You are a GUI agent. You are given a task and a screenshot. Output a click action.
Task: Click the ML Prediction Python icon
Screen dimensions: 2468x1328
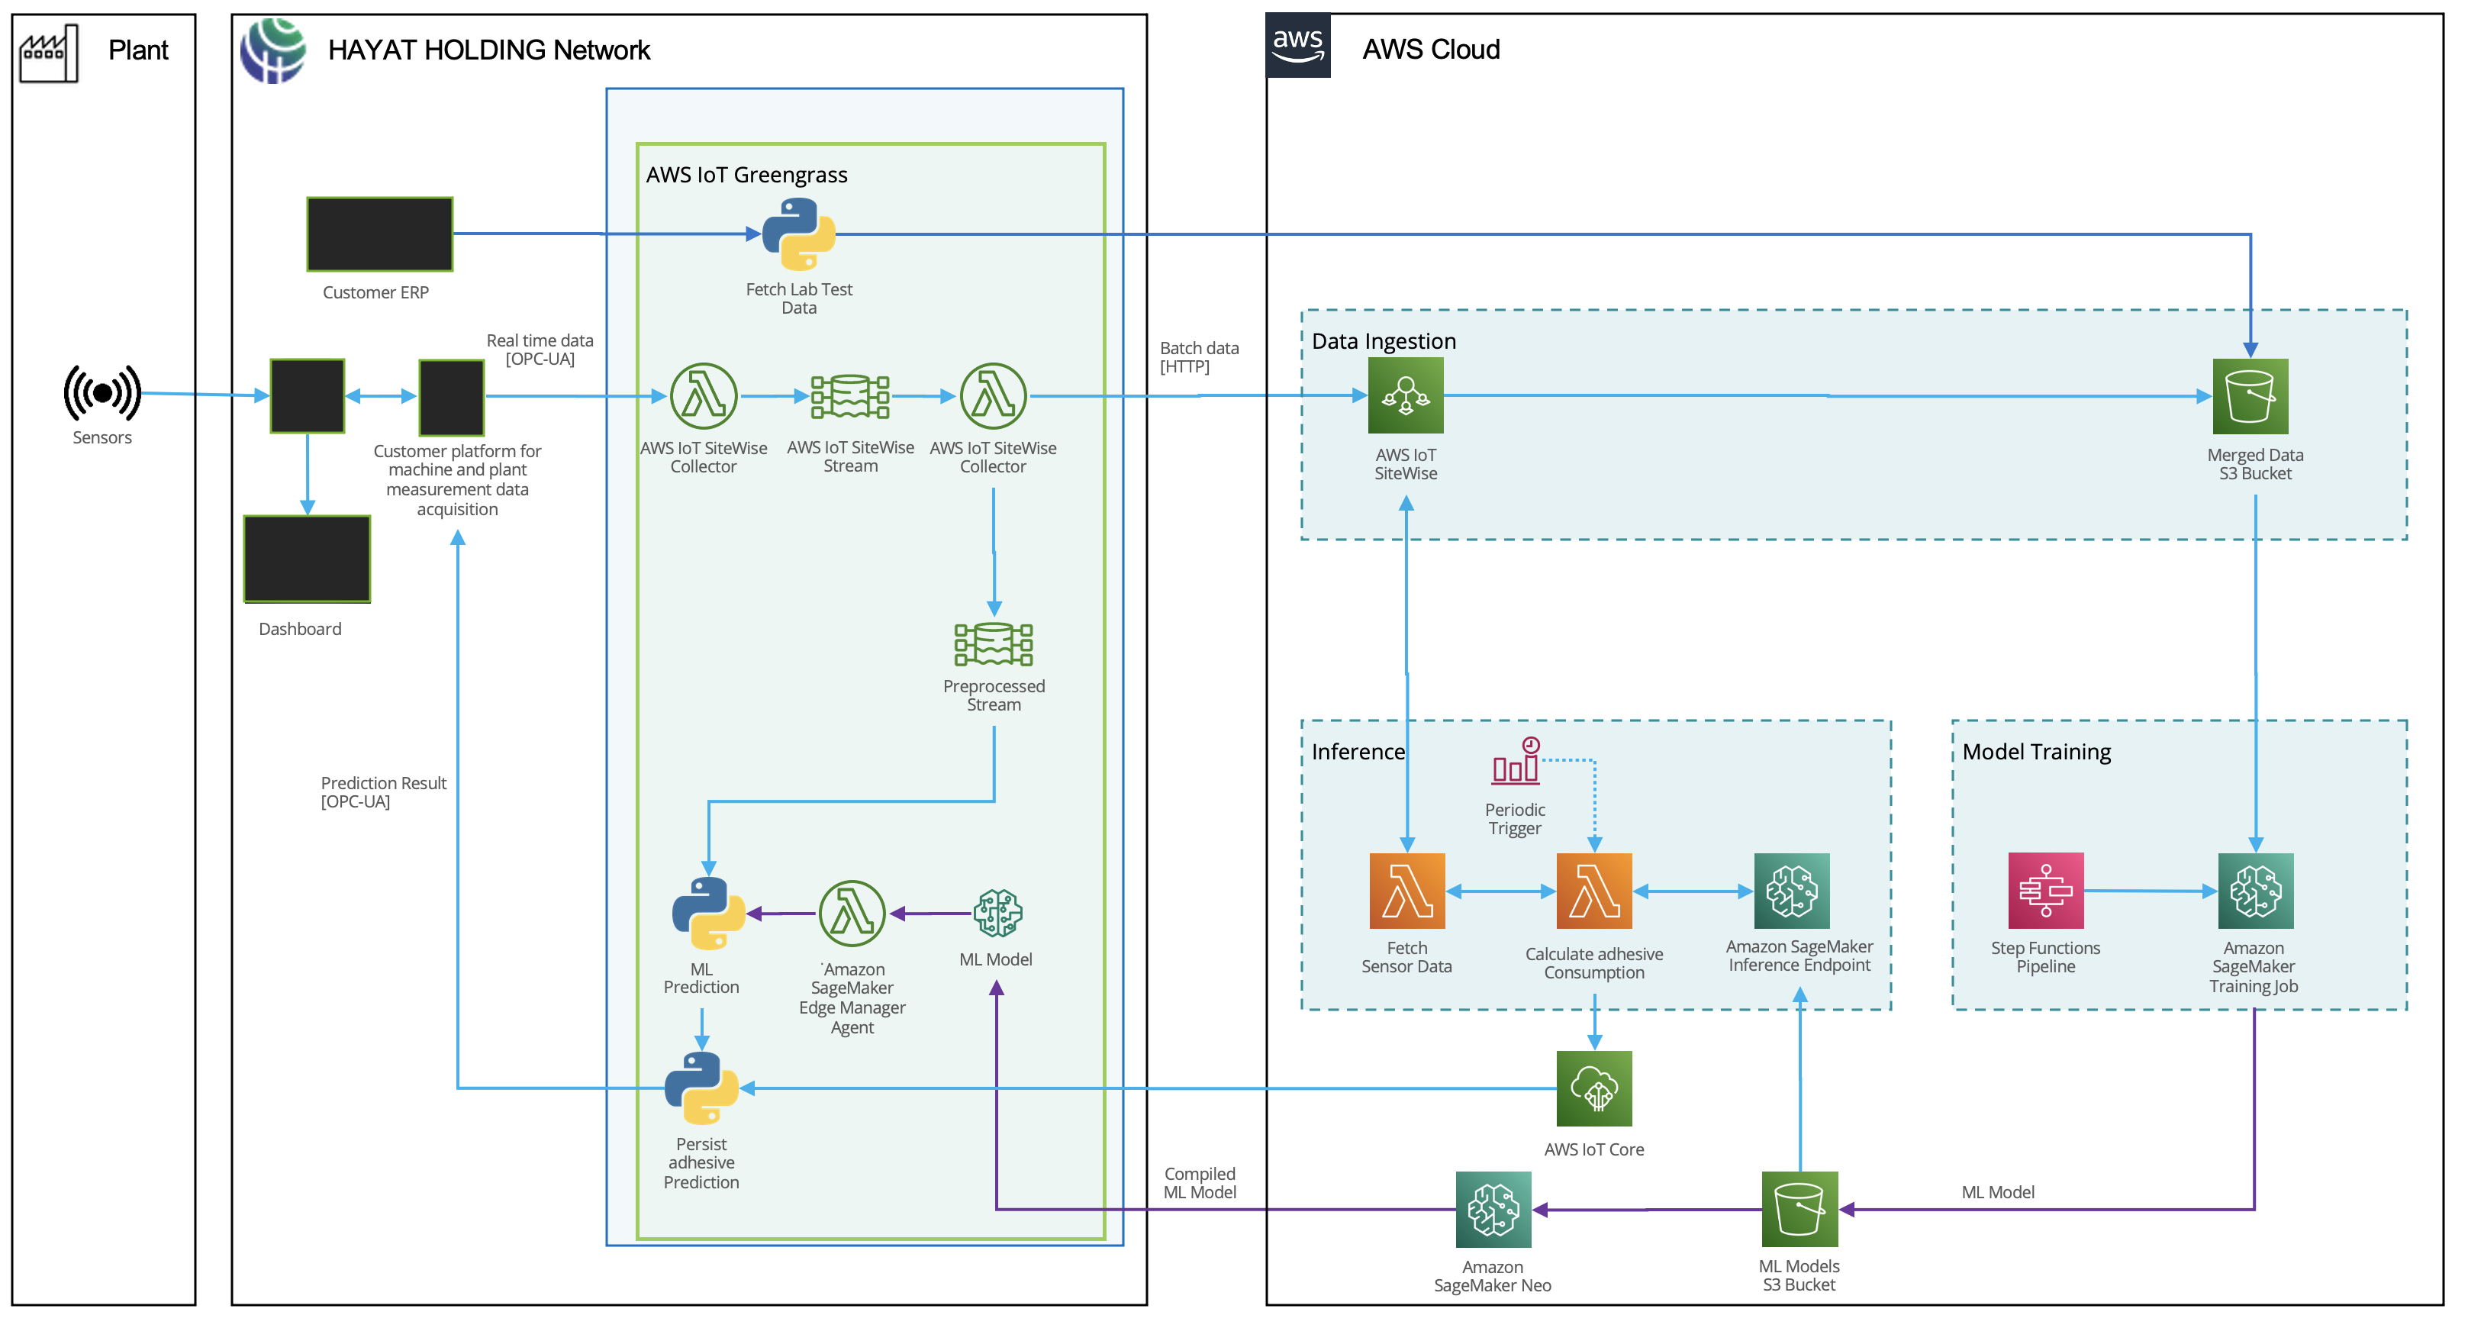click(708, 913)
